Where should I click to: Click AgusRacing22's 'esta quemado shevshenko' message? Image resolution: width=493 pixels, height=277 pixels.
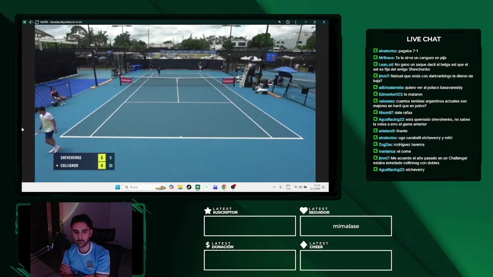[x=422, y=122]
